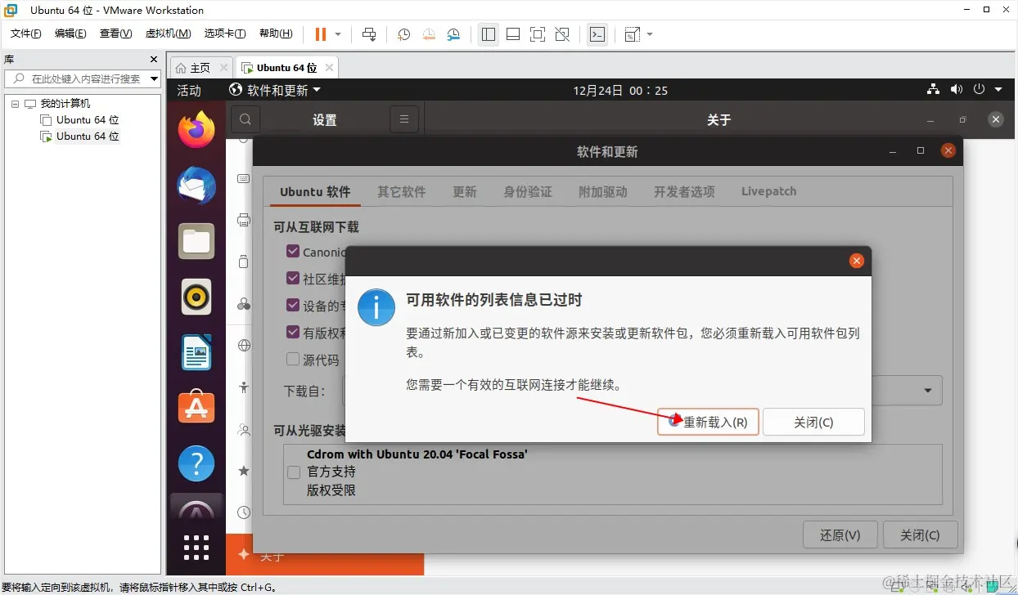1018x595 pixels.
Task: Revert to snapshot toolbar icon
Action: click(x=429, y=34)
